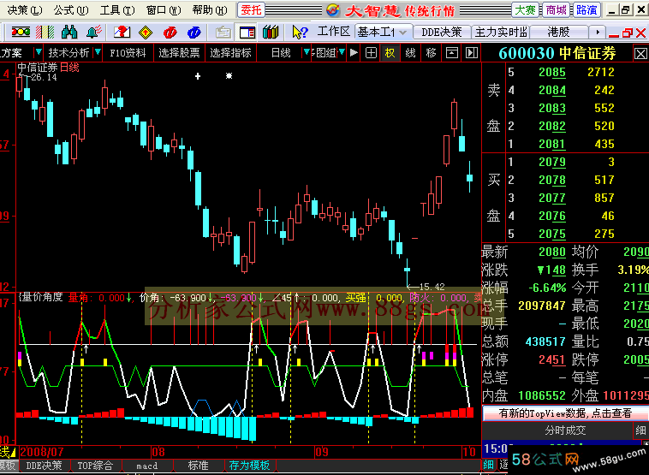Image resolution: width=649 pixels, height=475 pixels.
Task: Click the traffic light icon in toolbar
Action: [x=21, y=32]
